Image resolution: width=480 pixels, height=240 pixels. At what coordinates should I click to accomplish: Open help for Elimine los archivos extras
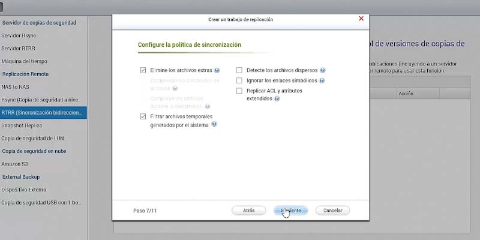pyautogui.click(x=217, y=70)
